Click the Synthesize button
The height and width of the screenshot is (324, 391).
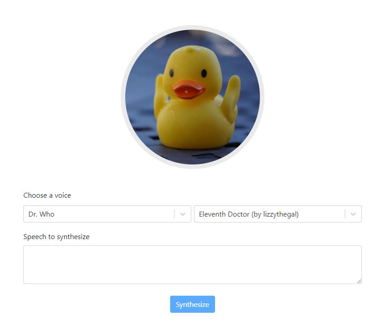(x=193, y=304)
